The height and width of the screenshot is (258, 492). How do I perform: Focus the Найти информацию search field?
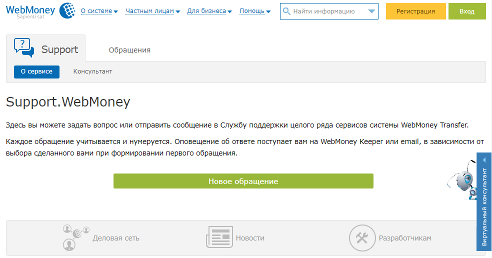pyautogui.click(x=329, y=11)
